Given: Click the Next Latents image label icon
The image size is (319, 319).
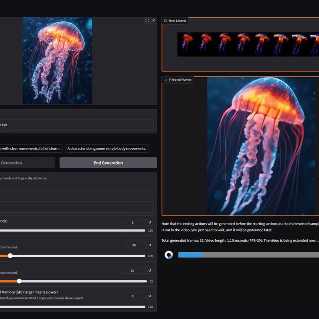Looking at the screenshot, I should (165, 21).
